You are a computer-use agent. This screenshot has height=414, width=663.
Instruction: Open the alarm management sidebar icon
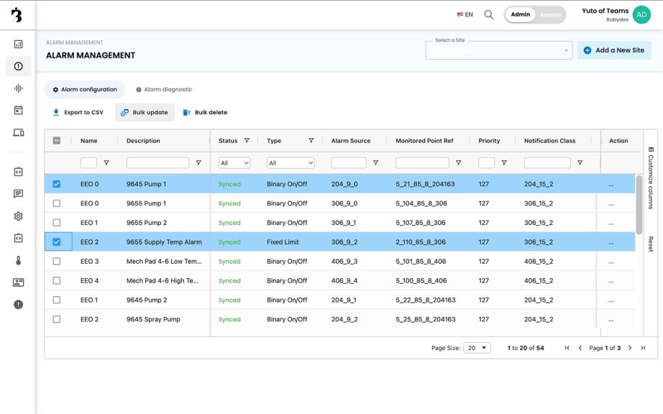[x=18, y=66]
